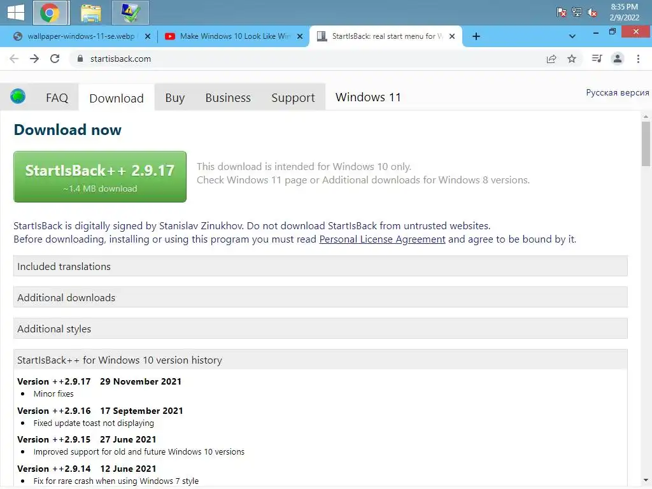Open the Windows Start button

point(16,13)
